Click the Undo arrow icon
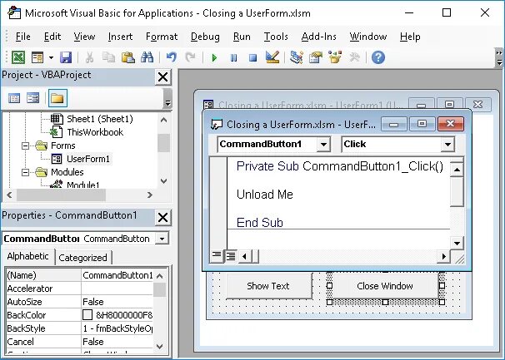This screenshot has height=360, width=505. click(172, 58)
